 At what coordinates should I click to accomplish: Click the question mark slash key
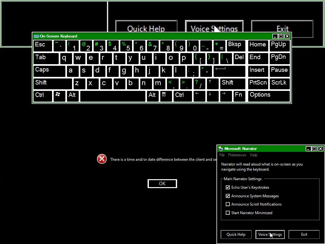[x=199, y=84]
